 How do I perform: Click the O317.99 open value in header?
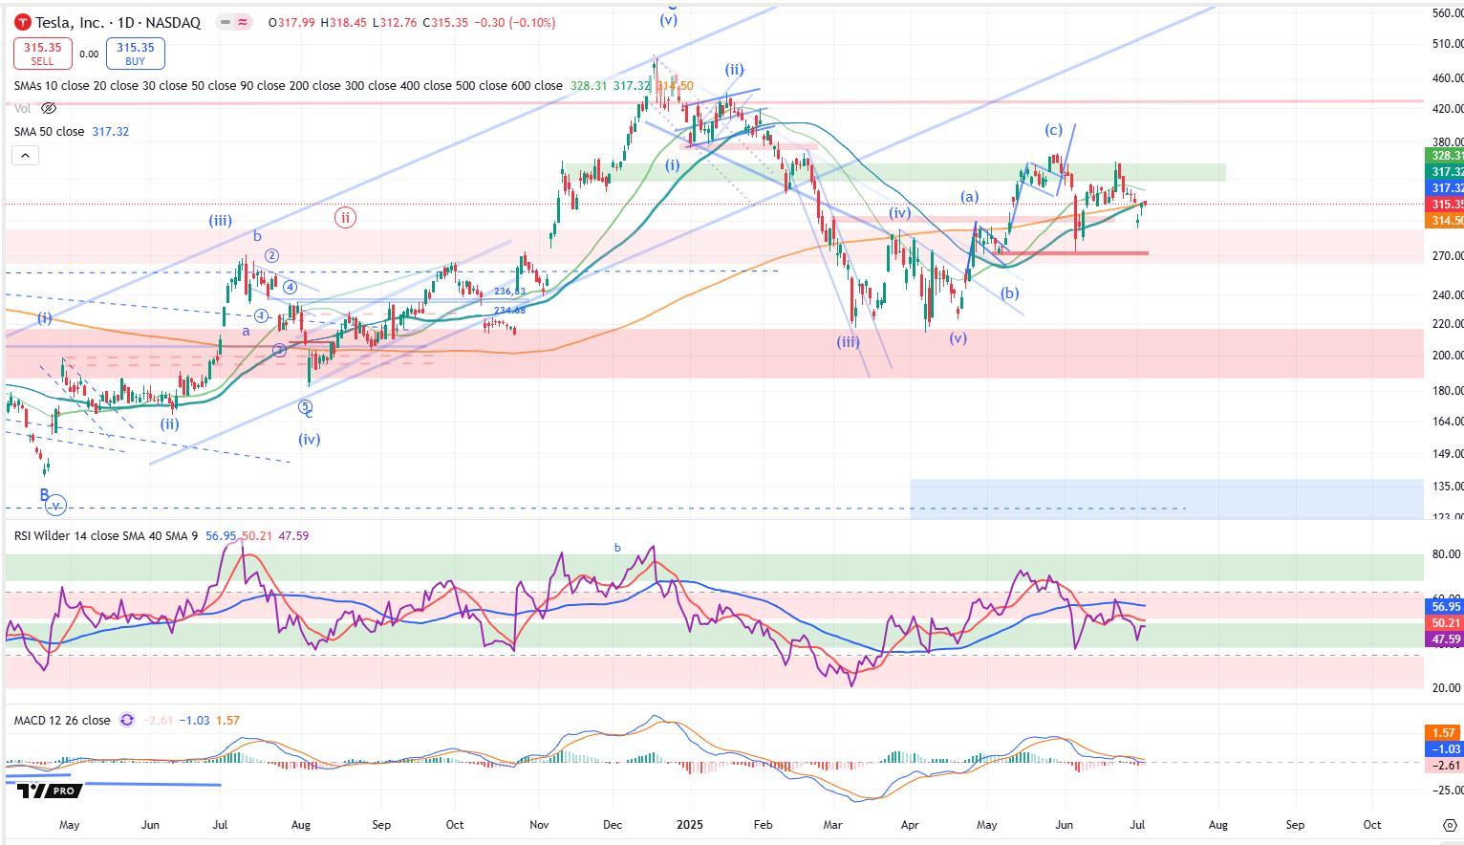click(291, 22)
